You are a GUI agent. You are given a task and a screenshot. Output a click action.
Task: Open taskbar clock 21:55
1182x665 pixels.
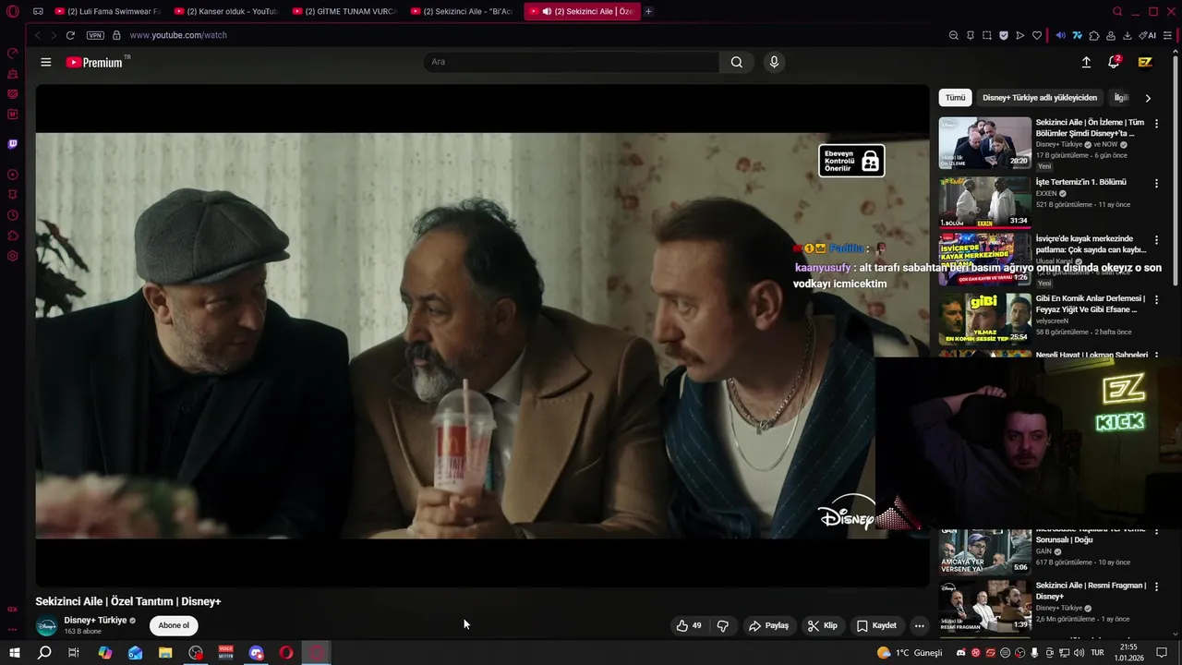click(x=1128, y=653)
